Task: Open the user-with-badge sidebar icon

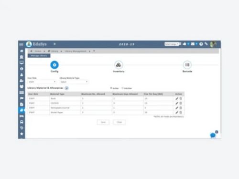Action: pos(22,81)
